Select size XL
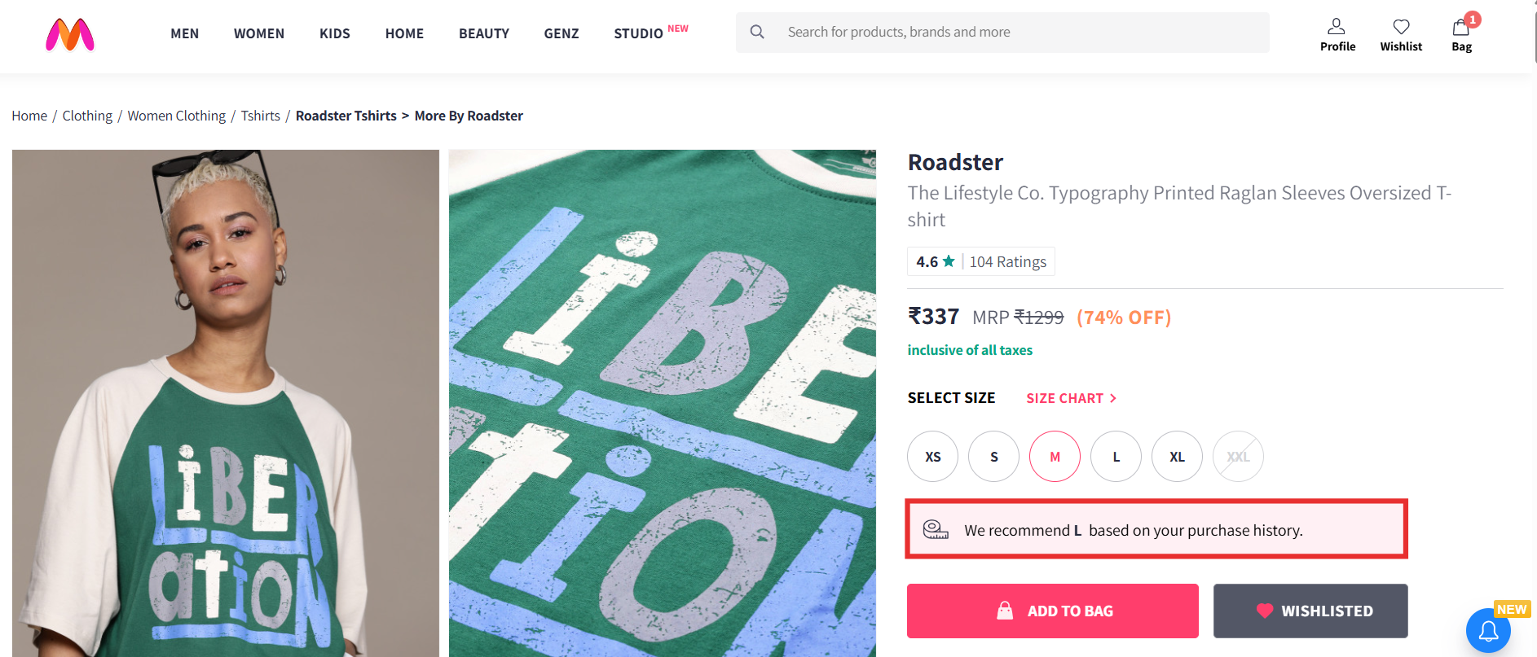This screenshot has height=657, width=1537. click(x=1177, y=457)
